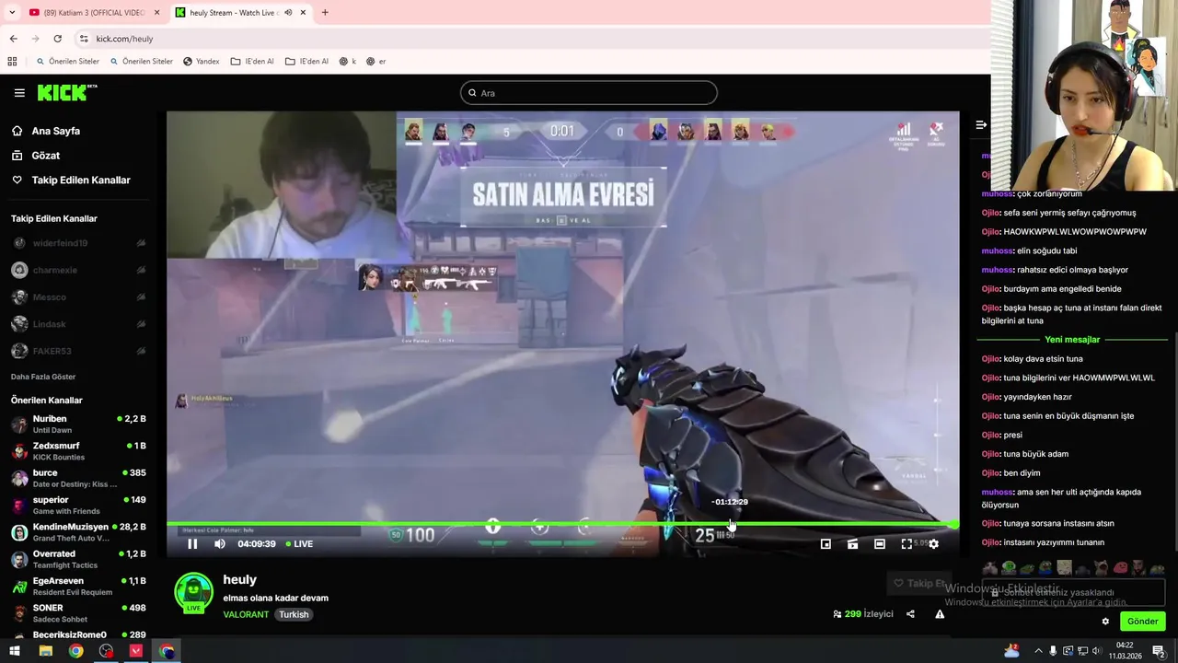The image size is (1178, 663).
Task: Open a new browser tab
Action: (x=325, y=13)
